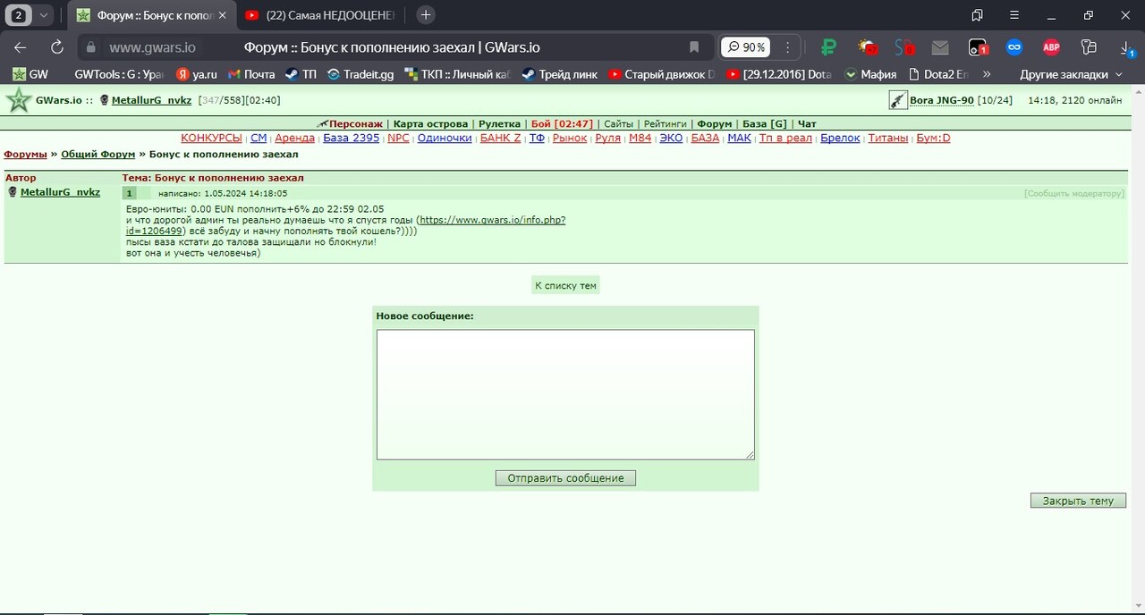Open the 90% zoom level control
The height and width of the screenshot is (615, 1145).
click(745, 47)
